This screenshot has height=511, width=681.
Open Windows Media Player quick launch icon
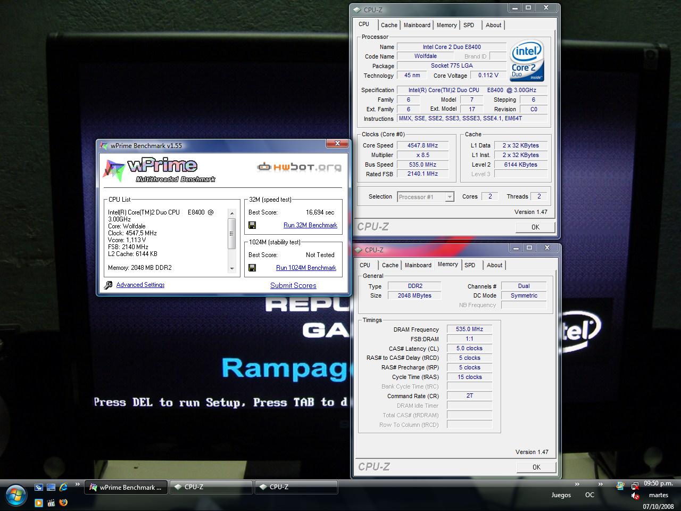[38, 502]
